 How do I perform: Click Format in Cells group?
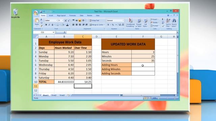tap(155, 26)
